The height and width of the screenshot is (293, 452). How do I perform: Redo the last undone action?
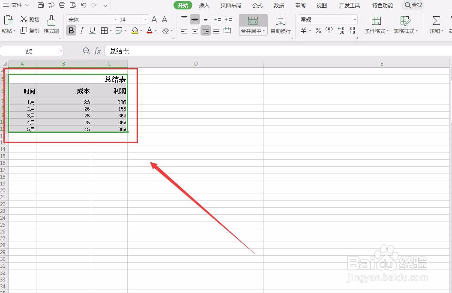tap(94, 5)
